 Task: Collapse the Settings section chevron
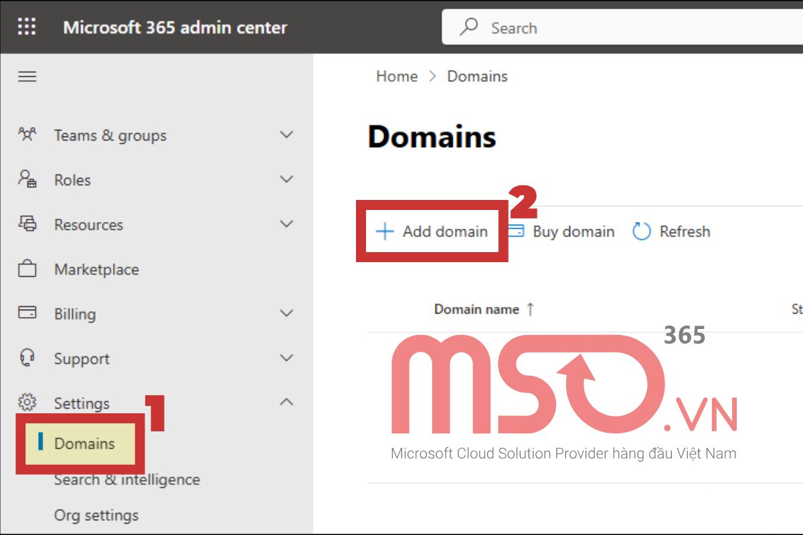pos(286,402)
